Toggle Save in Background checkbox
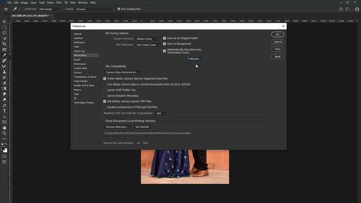This screenshot has width=361, height=203. pos(164,44)
